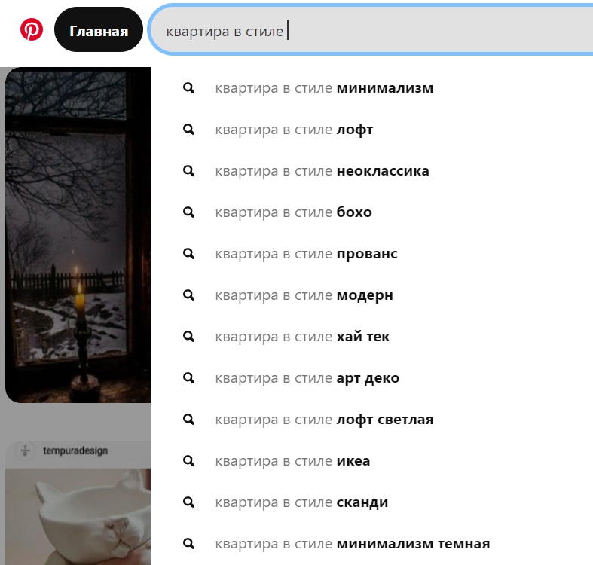Choose suggestion 'квартира в стиле неоклассика'
The width and height of the screenshot is (593, 565).
(322, 171)
